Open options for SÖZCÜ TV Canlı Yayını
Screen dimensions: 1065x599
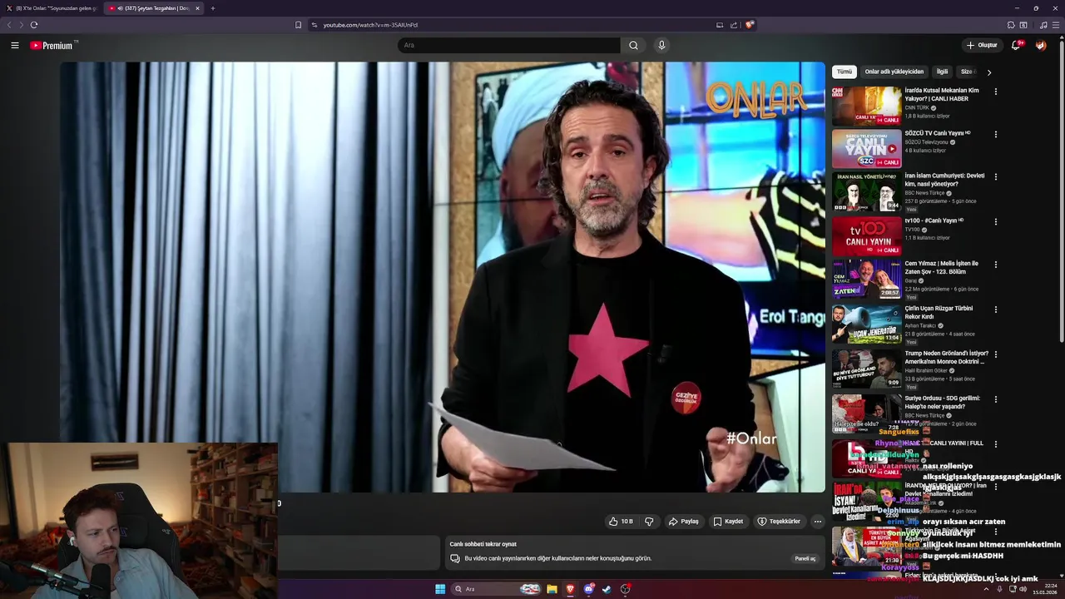coord(995,134)
